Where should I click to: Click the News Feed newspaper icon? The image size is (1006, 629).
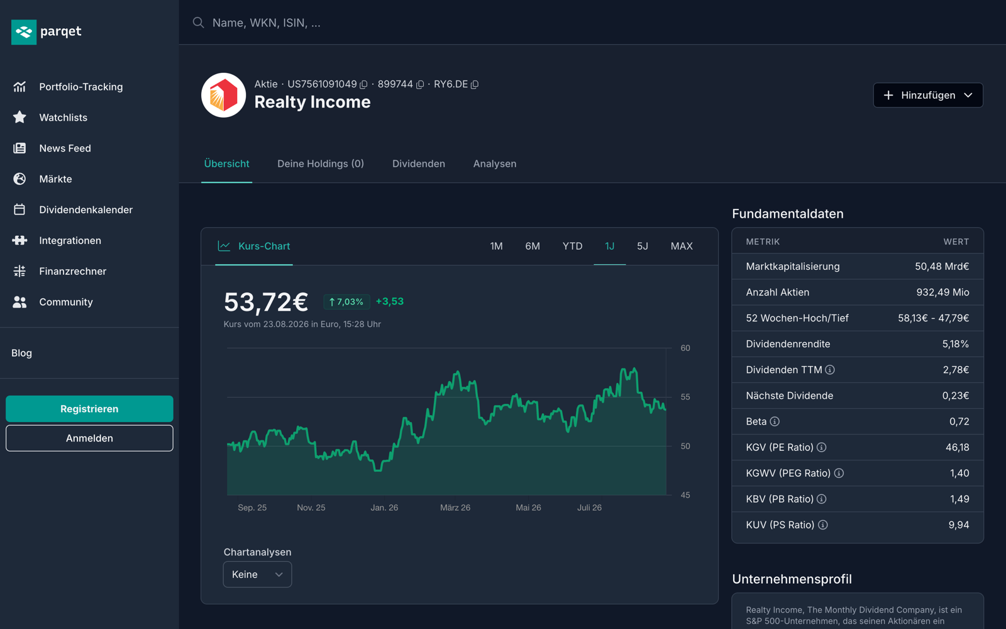pos(19,148)
